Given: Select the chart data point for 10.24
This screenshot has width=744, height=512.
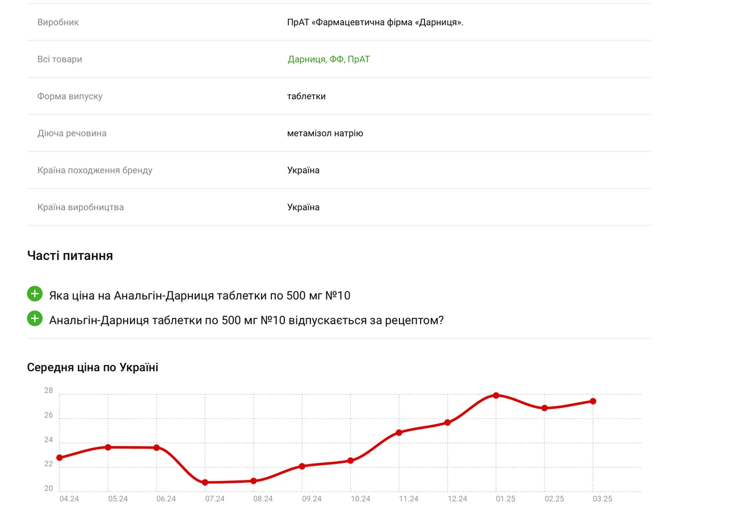Looking at the screenshot, I should [350, 461].
